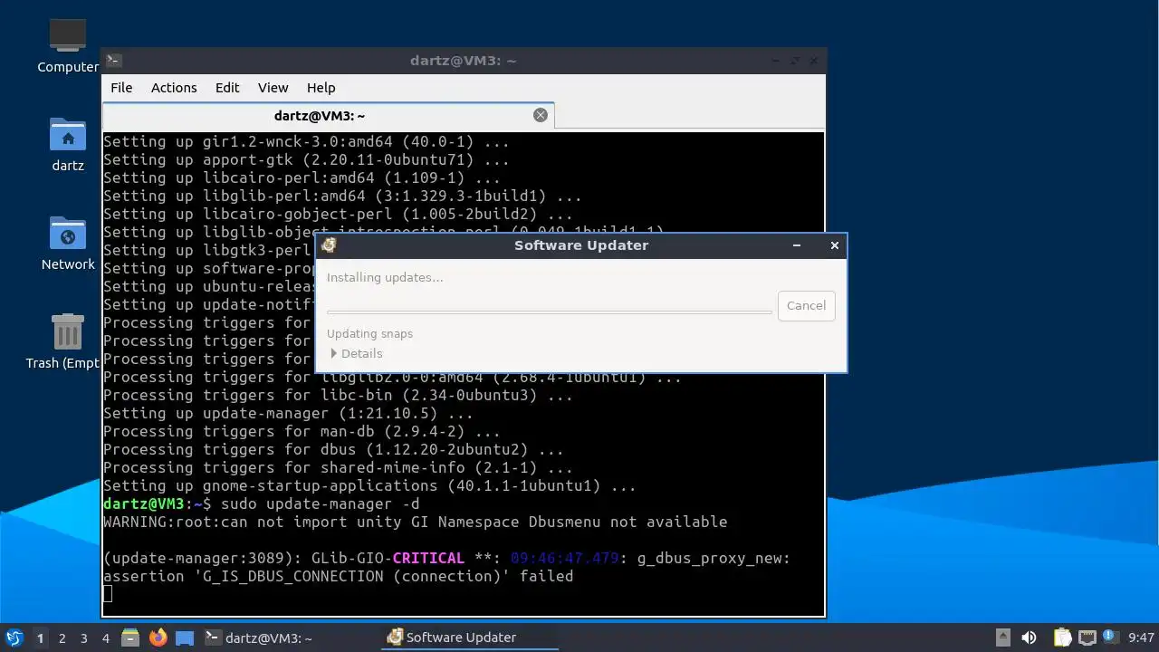Switch to workspace 4
The image size is (1159, 652).
coord(106,638)
